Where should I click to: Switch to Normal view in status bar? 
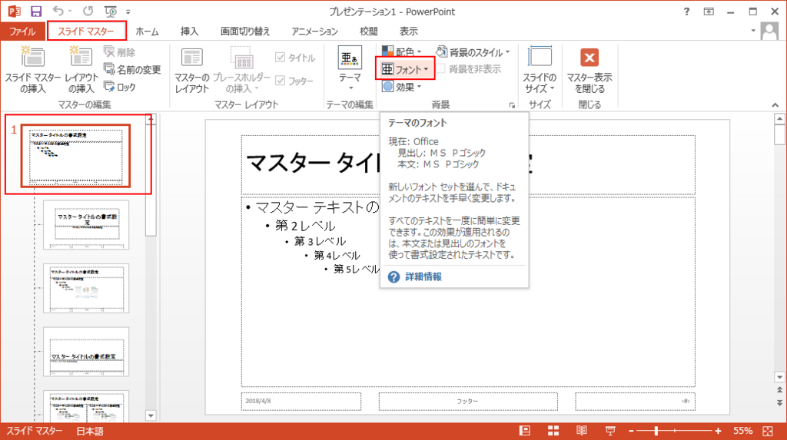pos(524,431)
